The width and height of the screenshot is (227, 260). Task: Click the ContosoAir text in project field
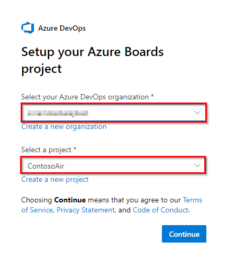46,166
